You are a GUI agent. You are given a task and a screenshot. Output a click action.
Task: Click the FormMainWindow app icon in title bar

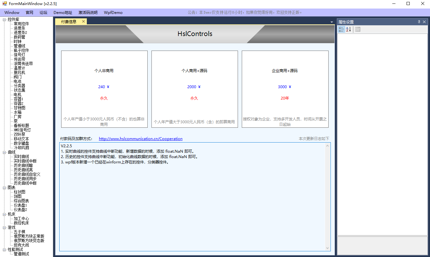(4, 4)
